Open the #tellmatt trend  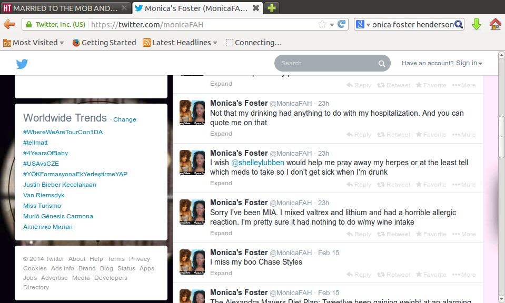pyautogui.click(x=35, y=143)
